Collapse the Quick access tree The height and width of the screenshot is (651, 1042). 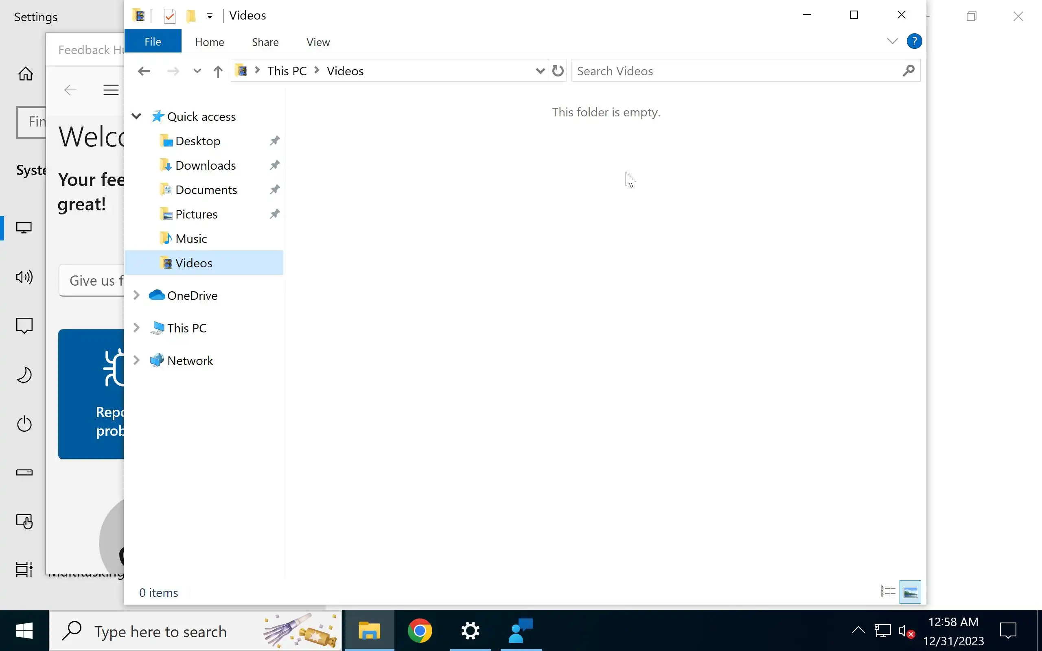[136, 116]
